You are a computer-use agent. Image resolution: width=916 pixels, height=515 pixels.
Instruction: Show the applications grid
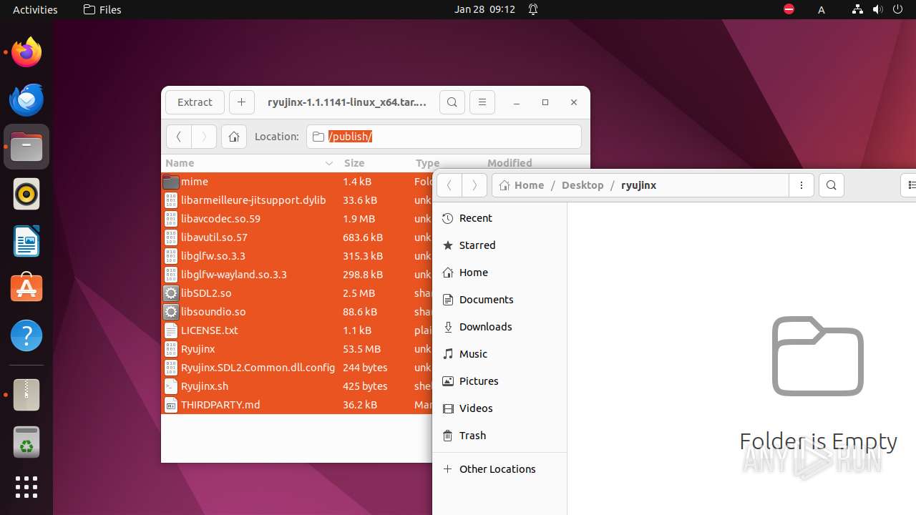coord(26,487)
